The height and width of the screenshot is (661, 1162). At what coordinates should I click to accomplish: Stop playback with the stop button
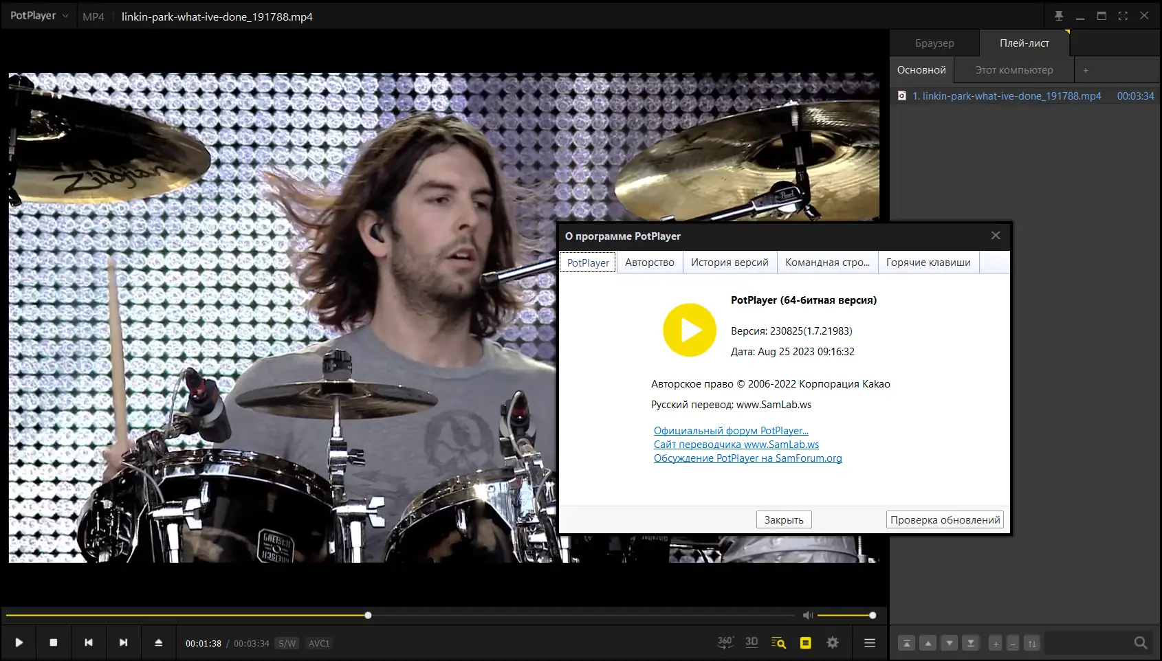[x=54, y=642]
